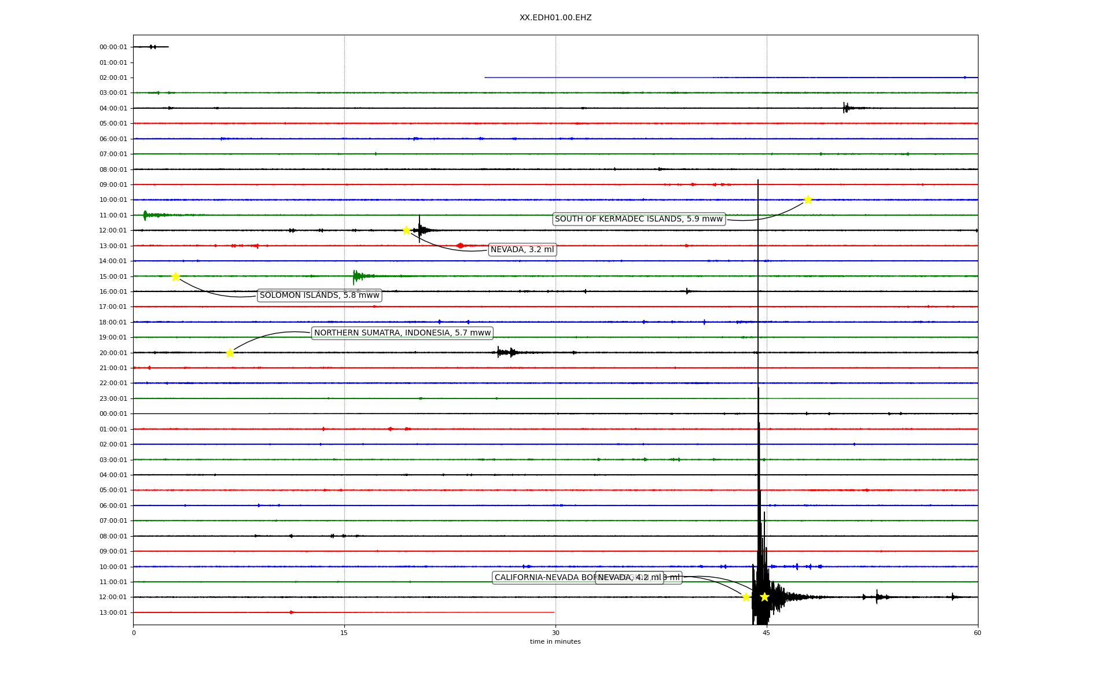Click the left star of the bottom star pair
1111x694 pixels.
pyautogui.click(x=746, y=597)
